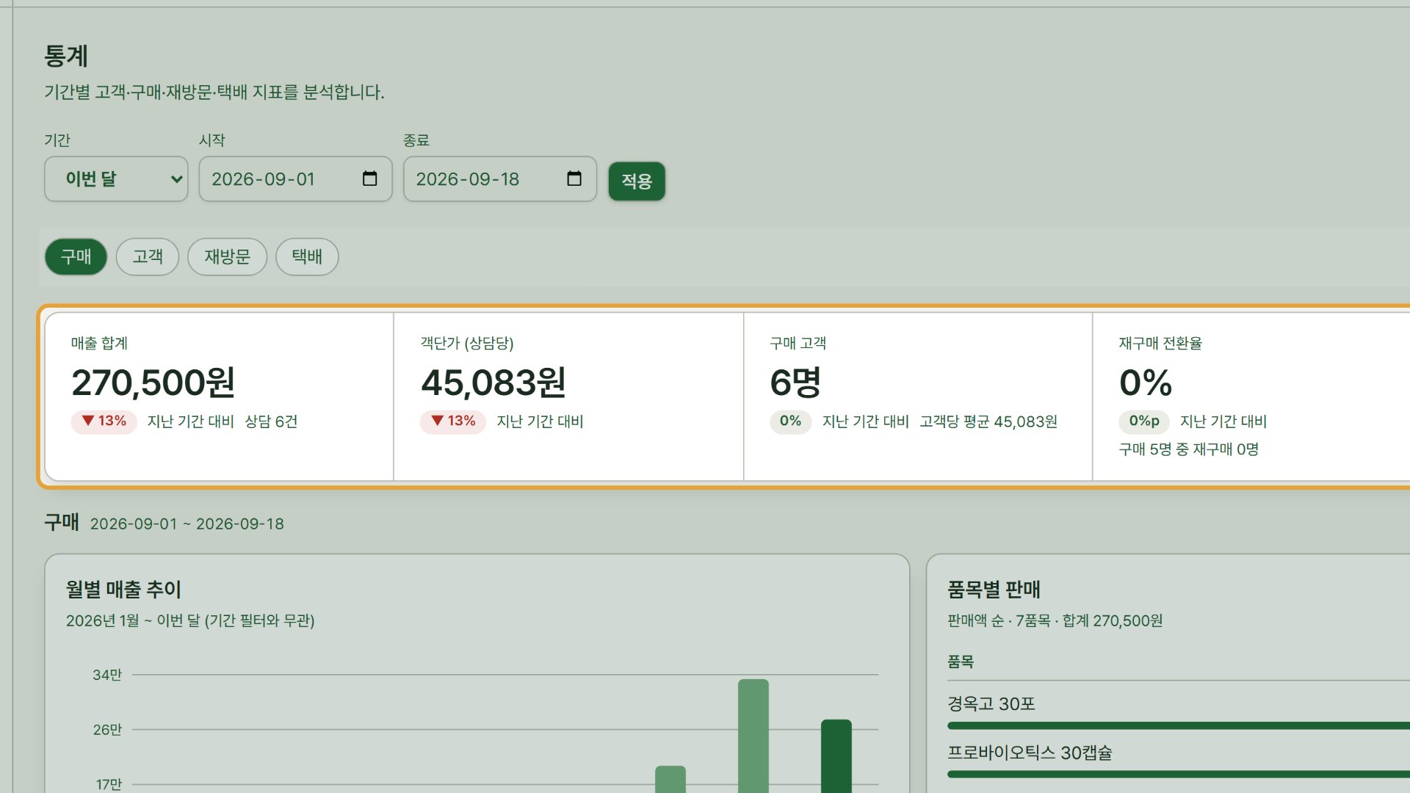Click the 경옥고 30포 sales progress bar

1179,725
